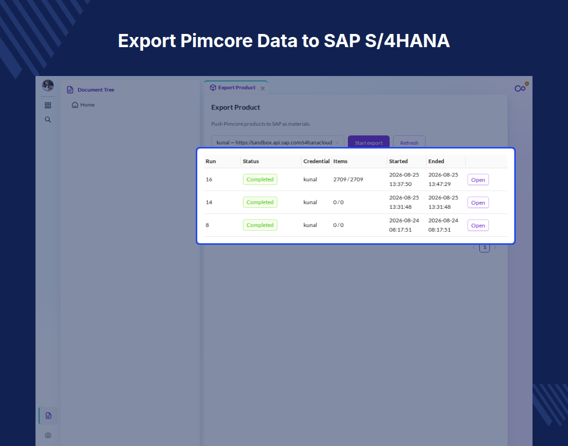
Task: Open the SAP credential dropdown
Action: coord(277,142)
